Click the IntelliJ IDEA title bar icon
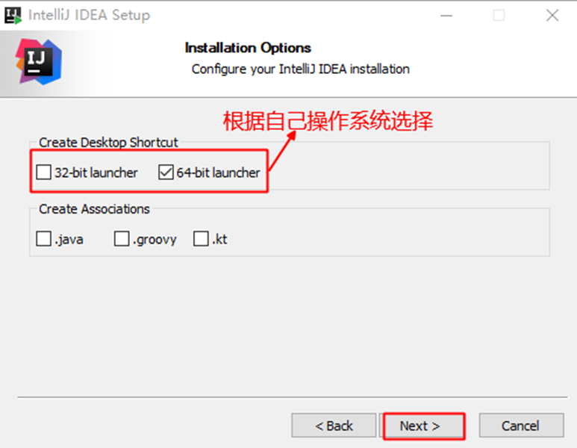Viewport: 577px width, 448px height. [x=13, y=16]
